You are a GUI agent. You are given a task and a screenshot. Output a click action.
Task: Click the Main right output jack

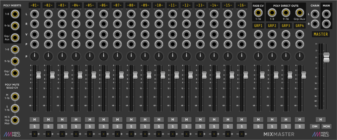point(326,24)
